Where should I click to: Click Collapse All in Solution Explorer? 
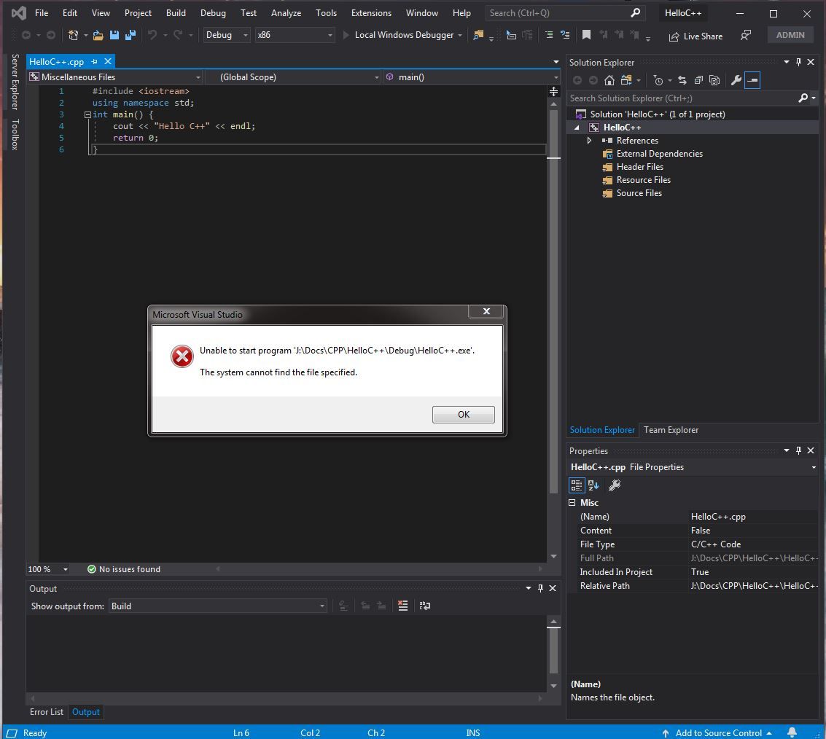coord(698,80)
